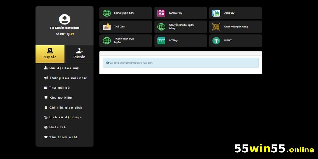Viewport: 318px width, 159px height.
Task: Open Thông báo mới nhất notifications
Action: pos(68,78)
